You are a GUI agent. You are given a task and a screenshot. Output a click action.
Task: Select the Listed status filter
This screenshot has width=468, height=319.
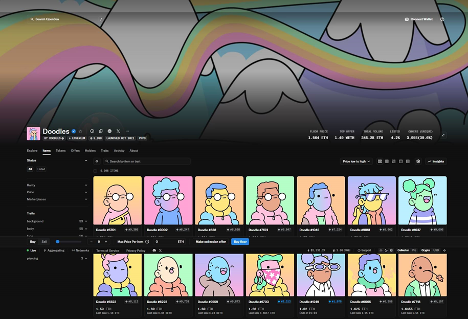pos(41,169)
